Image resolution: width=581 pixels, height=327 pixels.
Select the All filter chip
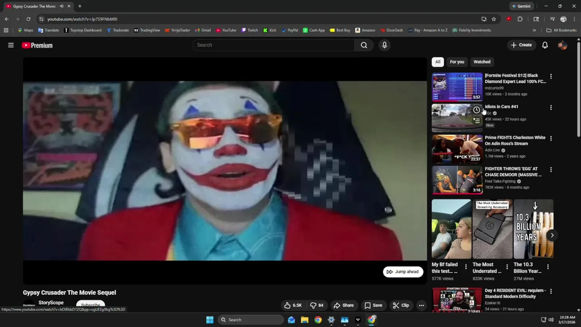pyautogui.click(x=438, y=62)
